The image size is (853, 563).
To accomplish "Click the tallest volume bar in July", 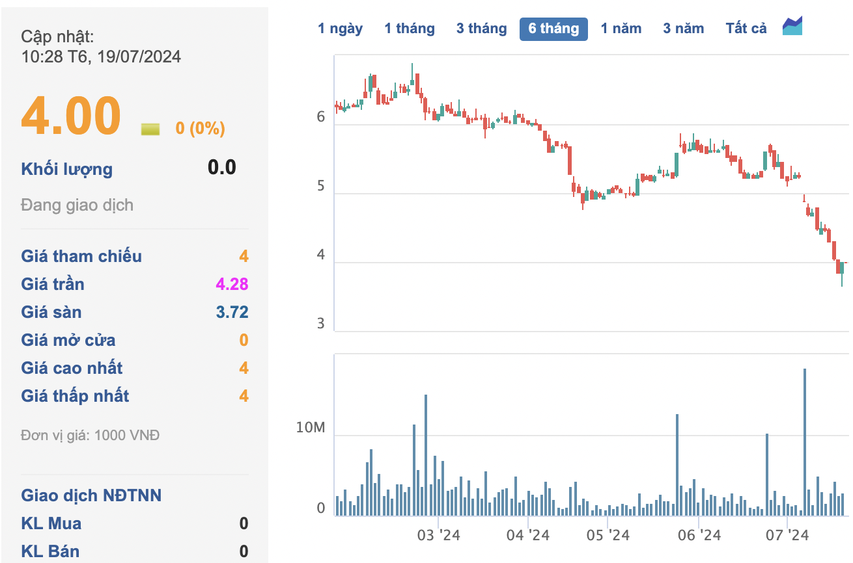I will (x=805, y=442).
